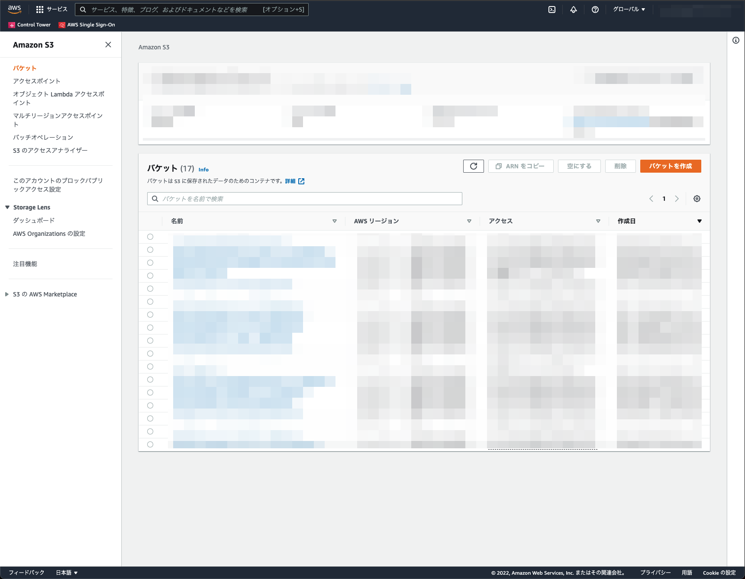This screenshot has width=745, height=579.
Task: Open the 日本語 language dropdown
Action: coord(67,573)
